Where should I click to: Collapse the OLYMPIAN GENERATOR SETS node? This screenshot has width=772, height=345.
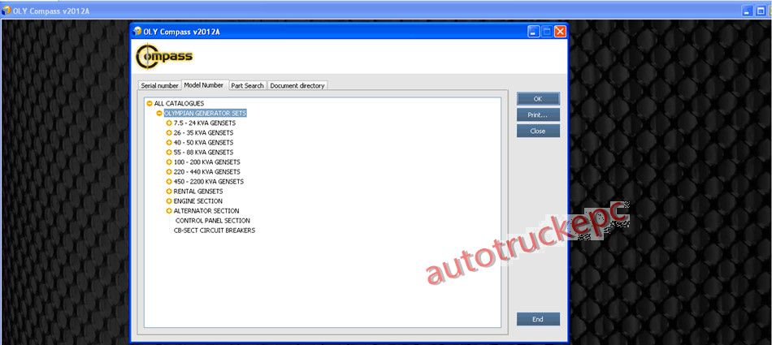coord(159,113)
